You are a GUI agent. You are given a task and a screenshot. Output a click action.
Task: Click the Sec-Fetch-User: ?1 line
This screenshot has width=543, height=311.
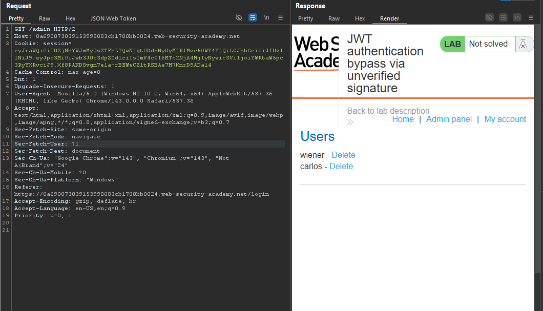click(x=47, y=144)
